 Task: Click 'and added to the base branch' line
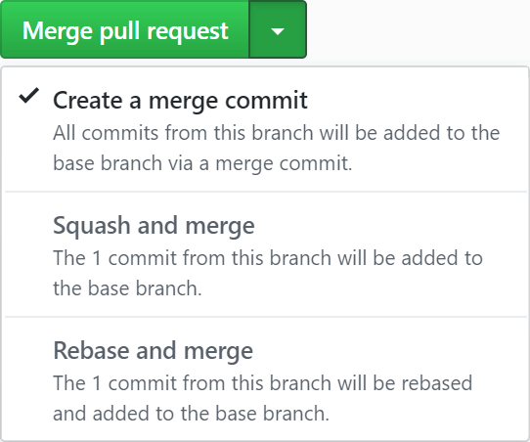click(x=191, y=414)
